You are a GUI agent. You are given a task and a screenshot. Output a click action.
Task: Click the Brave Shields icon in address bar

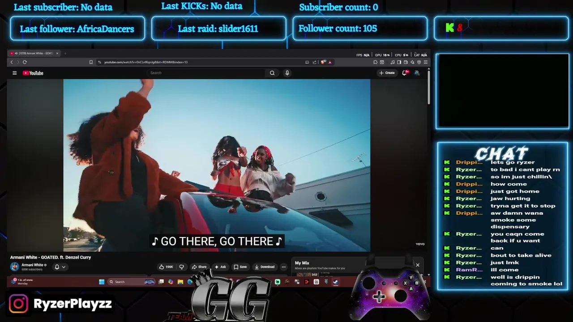click(323, 62)
